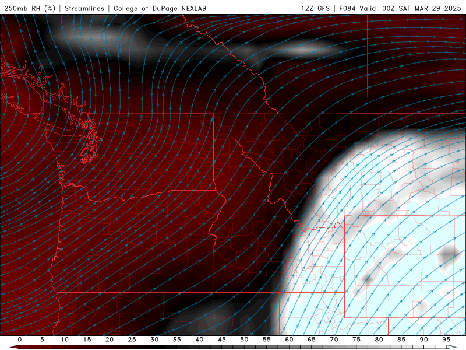Click the 50 label on the color scale

(x=244, y=339)
